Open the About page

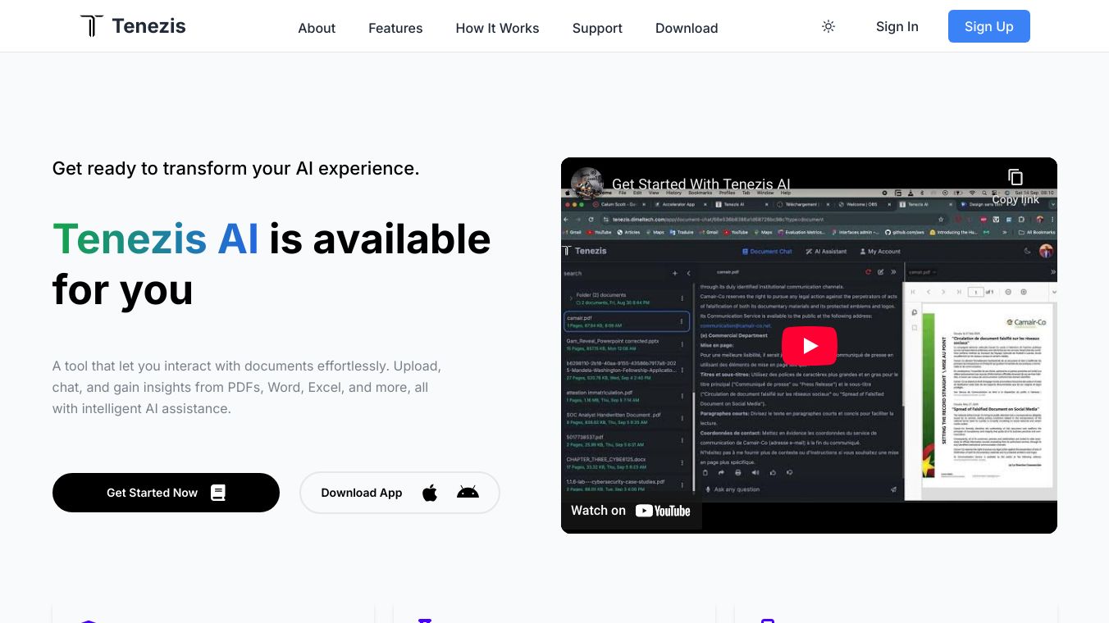pyautogui.click(x=317, y=28)
